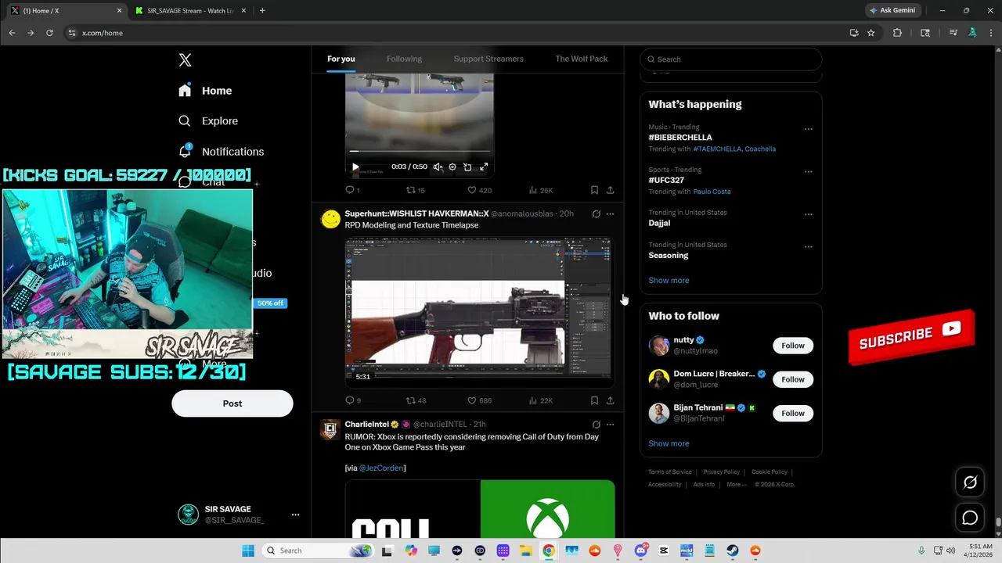Switch to SIR_SAVAGE Stream browser tab
Screen dimensions: 1002x563
[189, 11]
